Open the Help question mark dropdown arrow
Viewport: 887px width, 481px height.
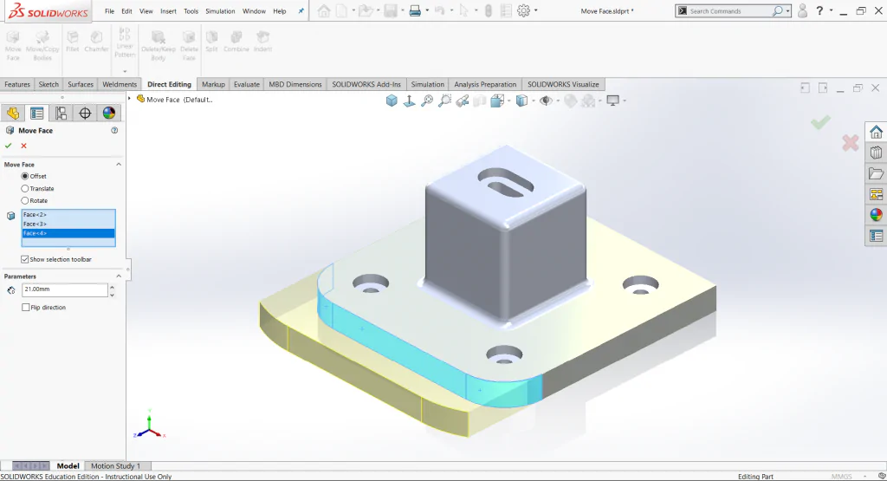click(x=831, y=10)
